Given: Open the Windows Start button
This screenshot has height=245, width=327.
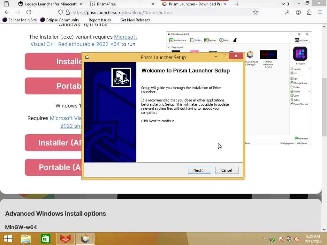Looking at the screenshot, I should 8,239.
